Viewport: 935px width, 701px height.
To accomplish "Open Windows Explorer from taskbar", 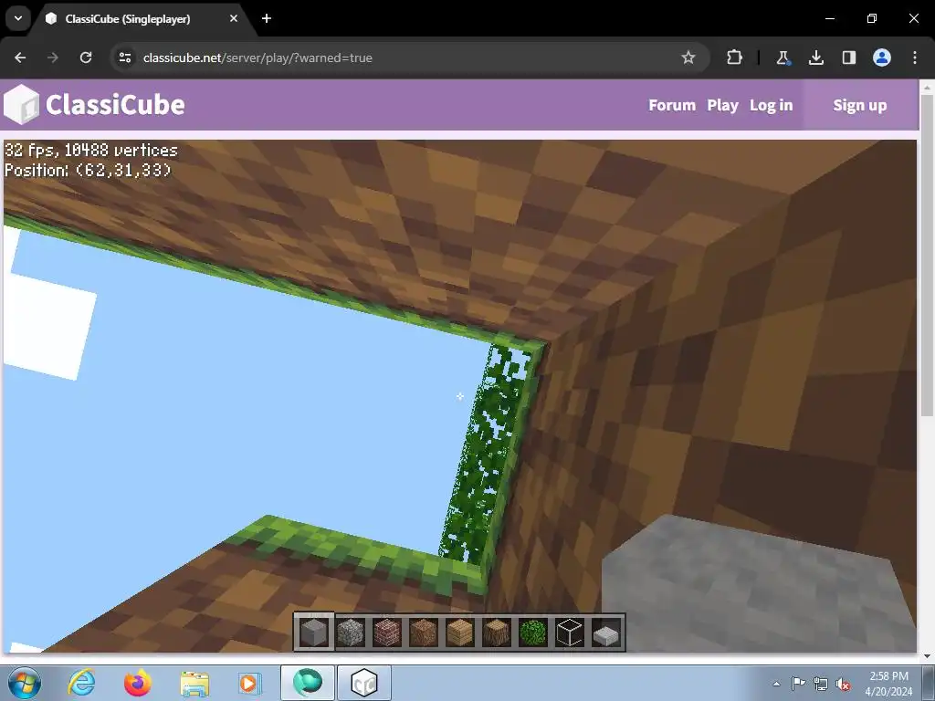I will pyautogui.click(x=194, y=683).
